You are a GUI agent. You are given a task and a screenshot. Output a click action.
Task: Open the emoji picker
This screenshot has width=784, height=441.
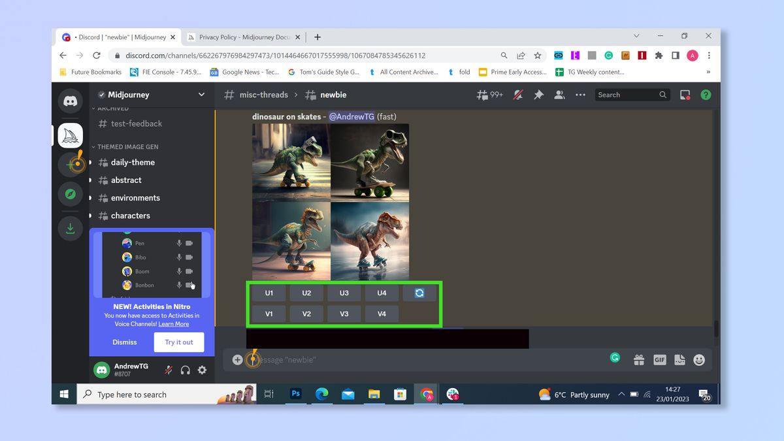[x=699, y=359]
